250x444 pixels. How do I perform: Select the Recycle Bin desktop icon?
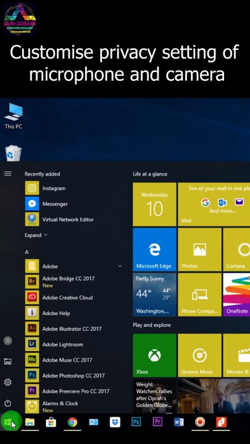14,153
